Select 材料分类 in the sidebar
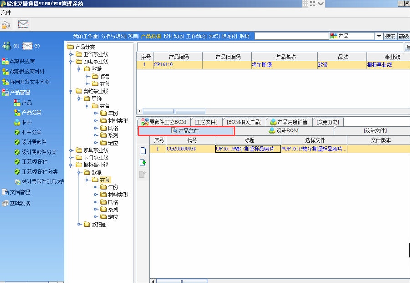This screenshot has height=283, width=410. pos(31,132)
